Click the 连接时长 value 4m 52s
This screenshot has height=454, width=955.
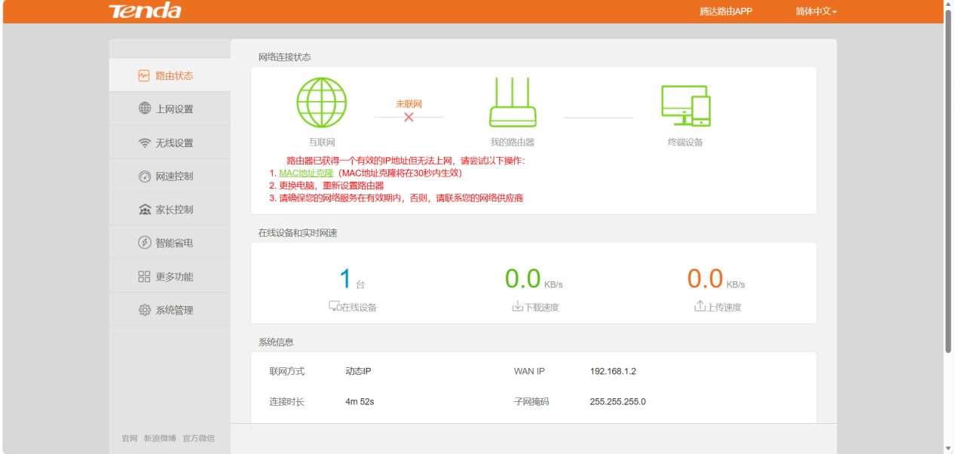pyautogui.click(x=360, y=401)
